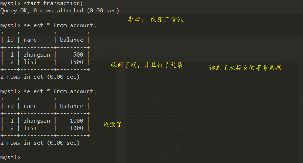This screenshot has height=163, width=303.
Task: Click the first select * from account command
Action: [x=60, y=25]
